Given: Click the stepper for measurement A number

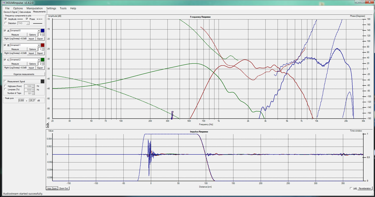Looking at the screenshot, I should pos(43,35).
